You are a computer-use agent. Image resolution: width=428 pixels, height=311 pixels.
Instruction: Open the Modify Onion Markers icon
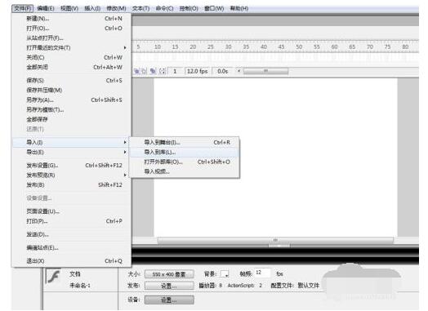(x=163, y=72)
